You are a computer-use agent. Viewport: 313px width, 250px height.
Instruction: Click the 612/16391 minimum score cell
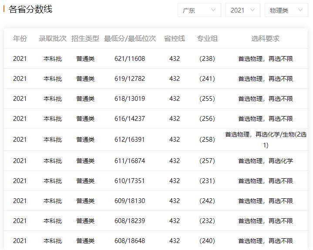tap(130, 140)
